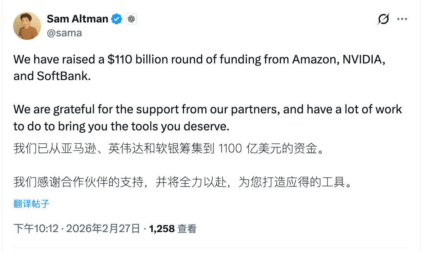Viewport: 427px width, 253px height.
Task: Open the ··· more options menu
Action: tap(403, 19)
